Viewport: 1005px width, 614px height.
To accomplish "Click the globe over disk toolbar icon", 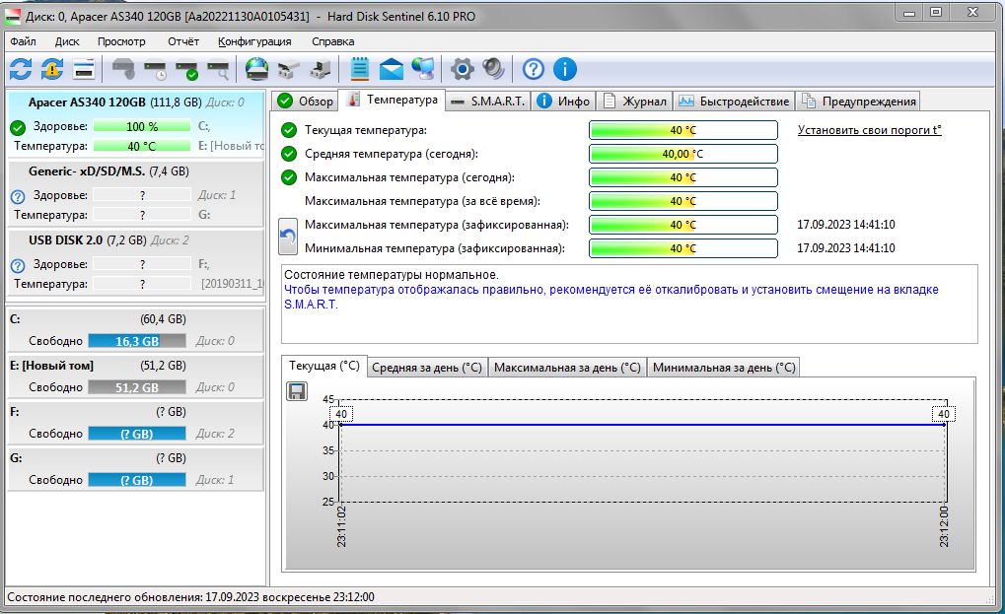I will pos(257,69).
